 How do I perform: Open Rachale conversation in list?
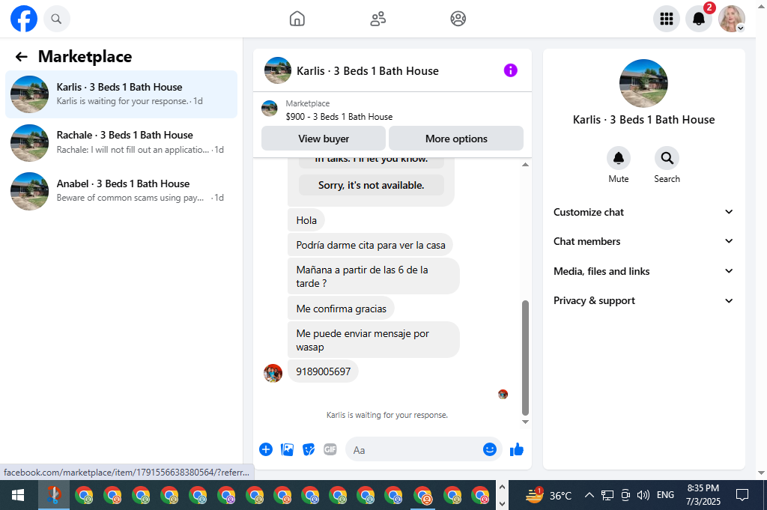click(121, 143)
